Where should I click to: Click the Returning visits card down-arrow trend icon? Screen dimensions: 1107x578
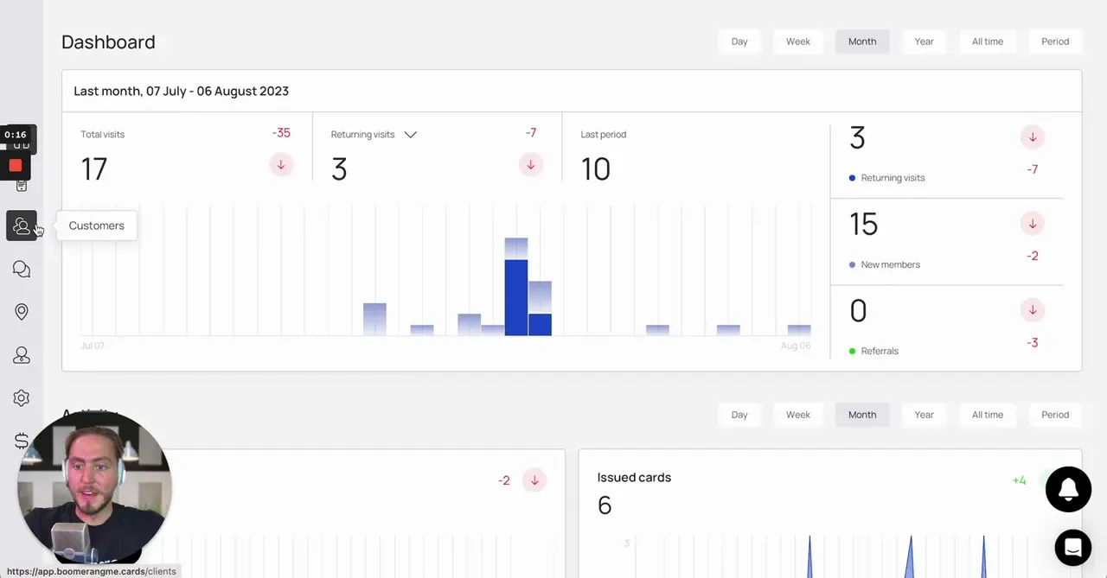coord(531,165)
